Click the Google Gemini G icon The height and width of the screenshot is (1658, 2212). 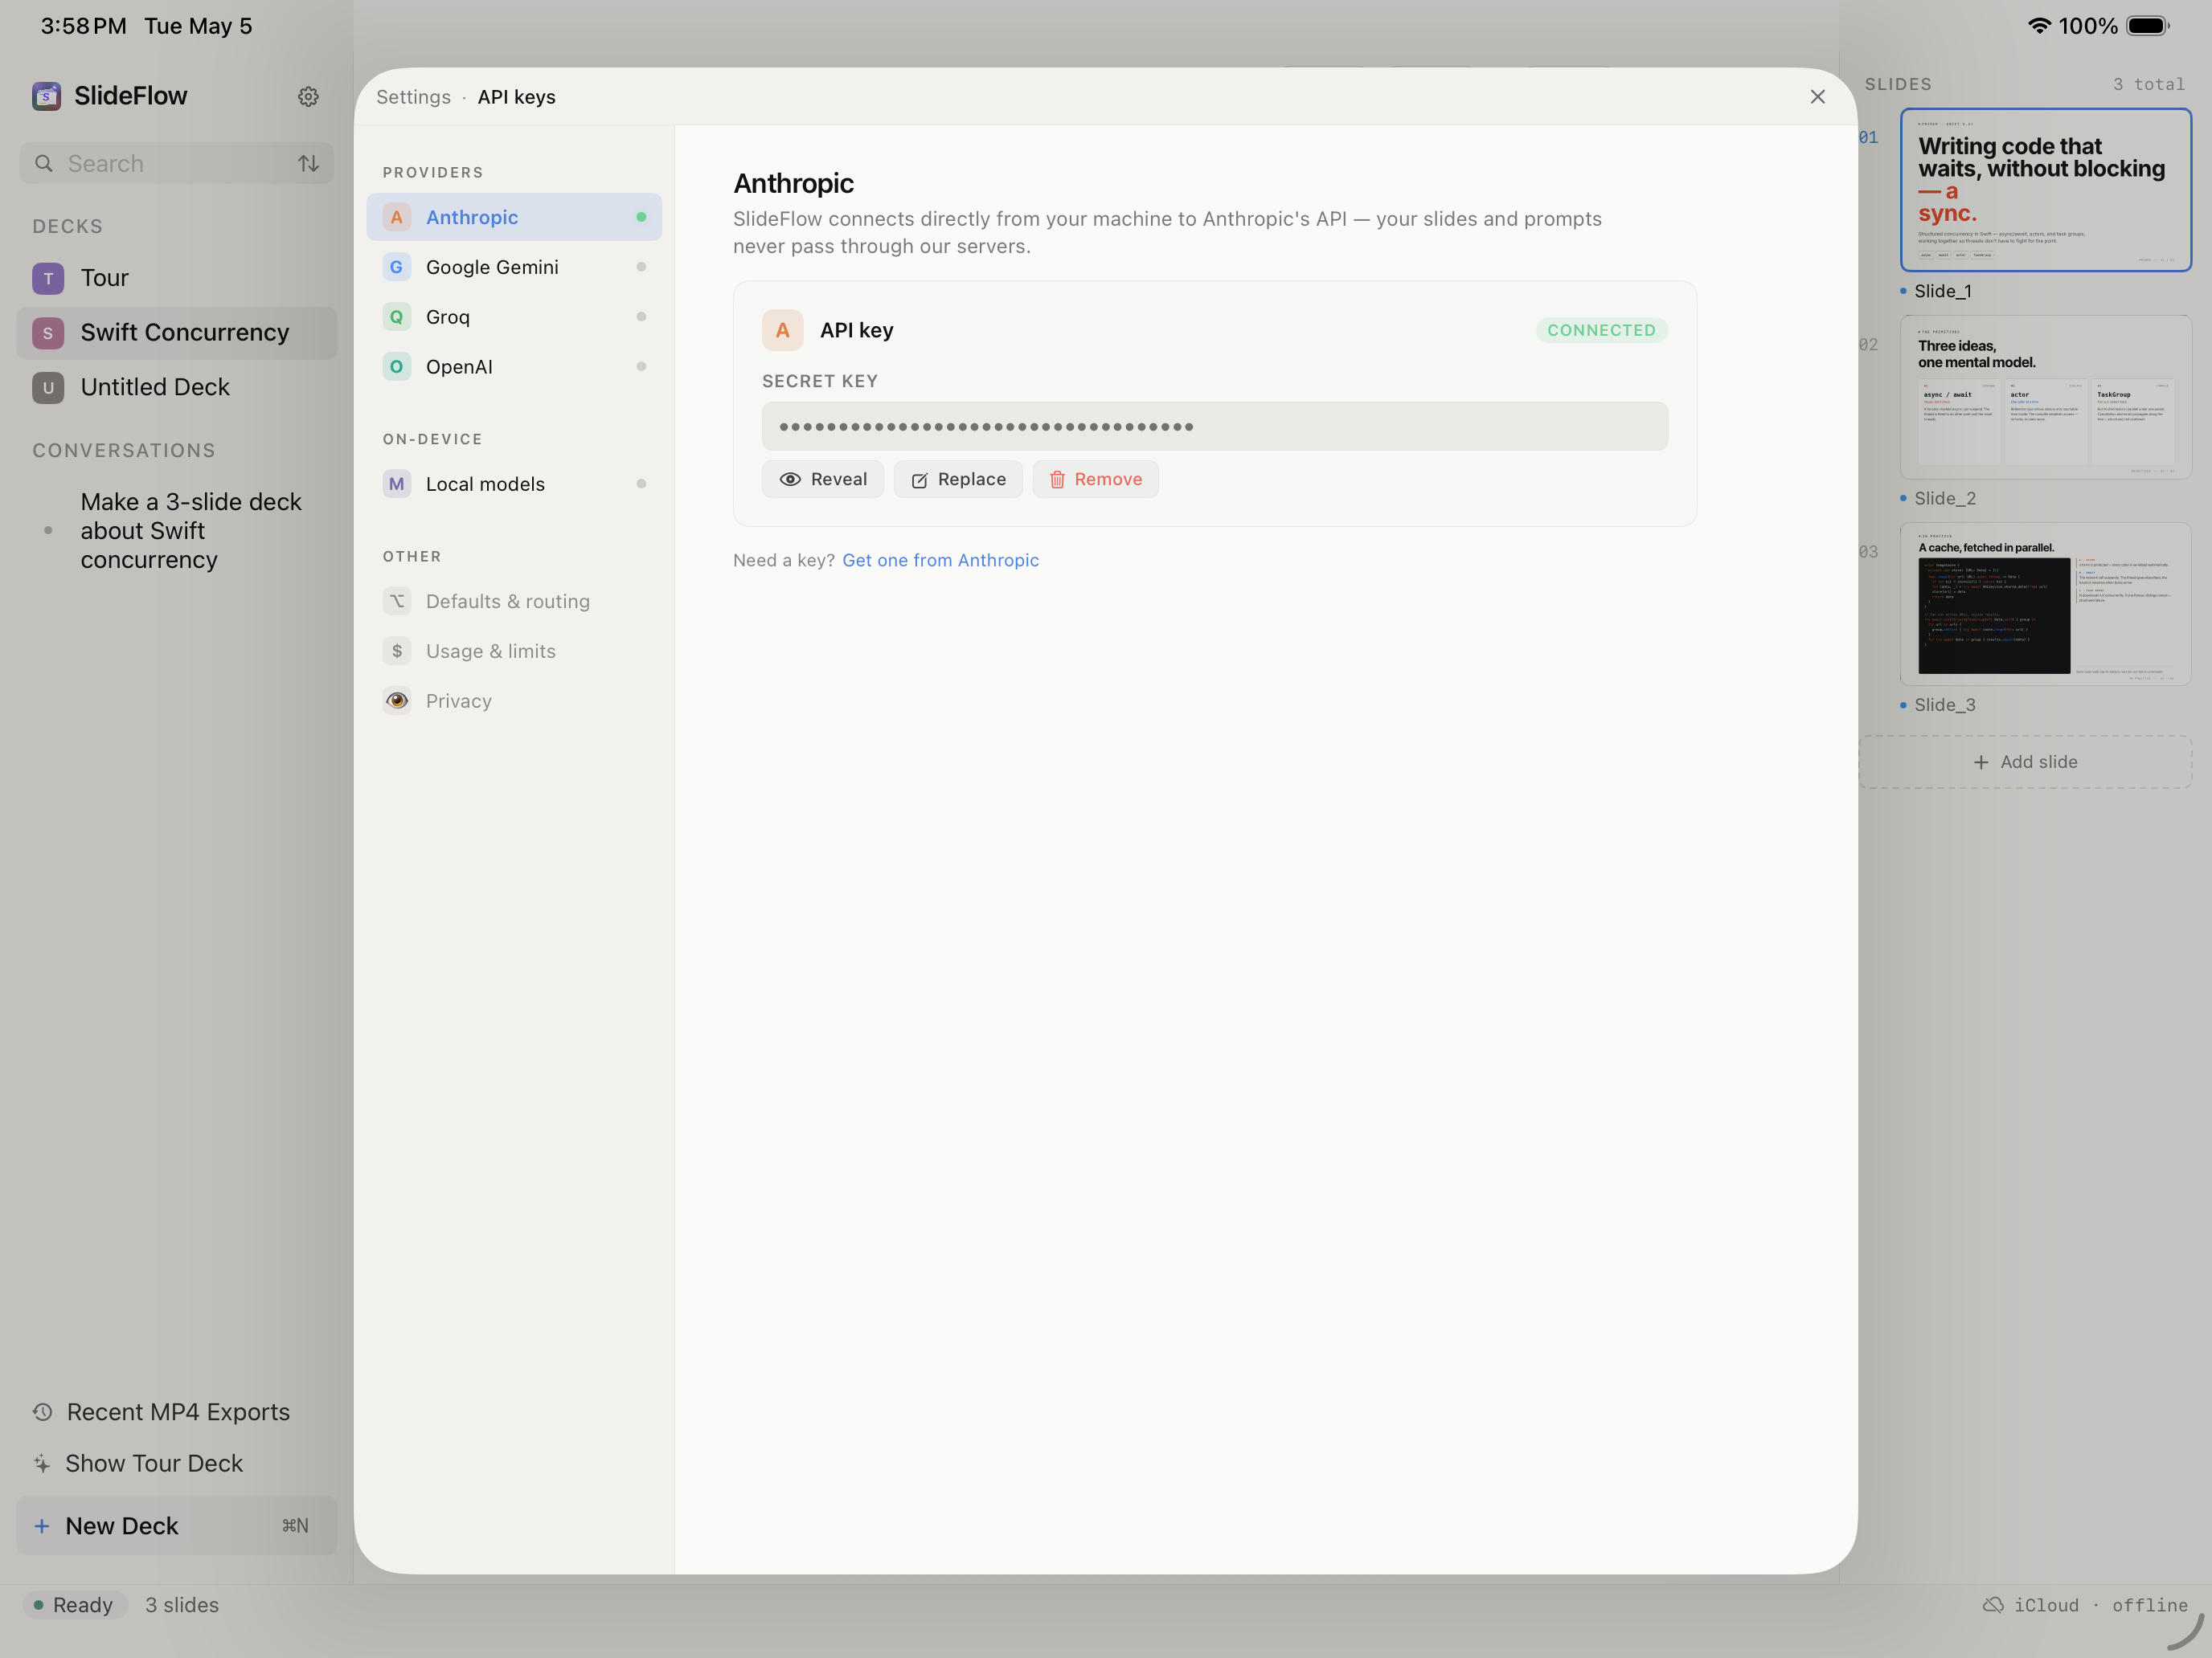point(397,267)
